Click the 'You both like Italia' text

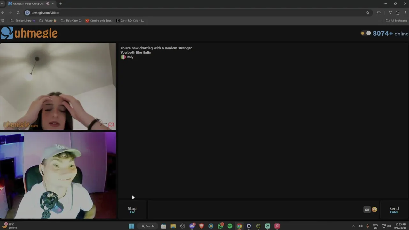135,52
